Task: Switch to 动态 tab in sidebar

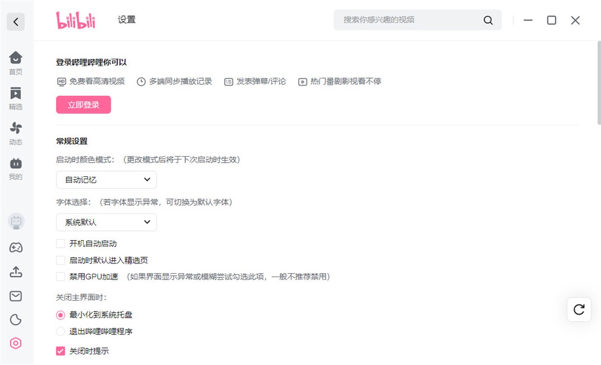Action: (x=16, y=133)
